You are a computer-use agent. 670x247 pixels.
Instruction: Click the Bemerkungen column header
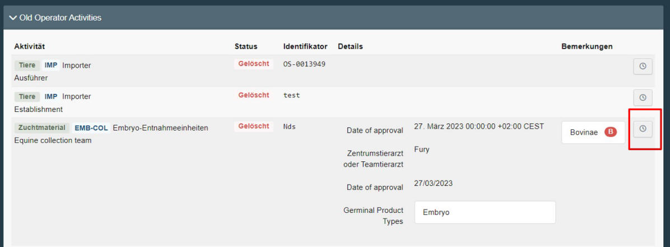coord(587,46)
